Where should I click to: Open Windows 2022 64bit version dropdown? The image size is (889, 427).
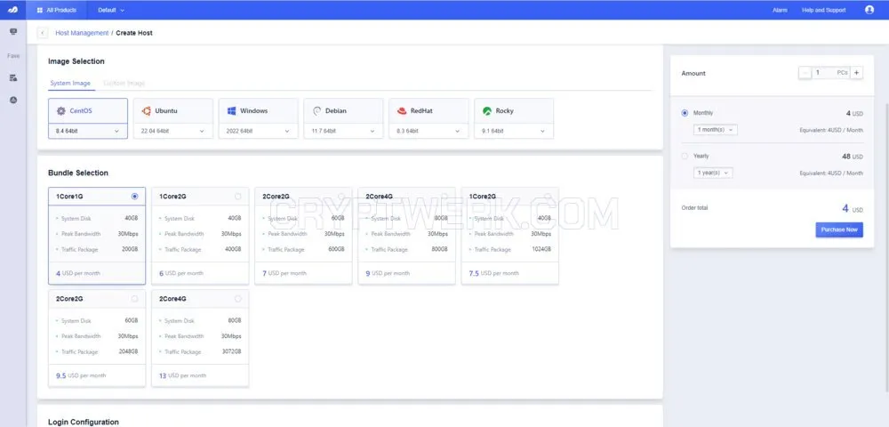(x=258, y=131)
